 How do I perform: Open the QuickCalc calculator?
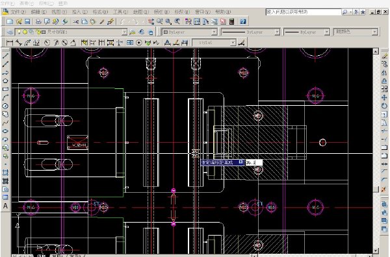[x=232, y=21]
